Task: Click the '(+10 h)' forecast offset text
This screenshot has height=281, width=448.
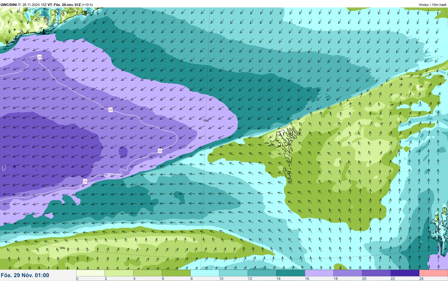Action: 87,5
